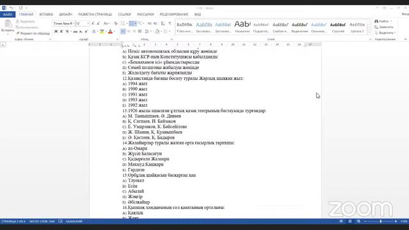The width and height of the screenshot is (409, 230).
Task: Click the word count (ЧИСЛО СЛОВ) indicator
Action: pos(42,222)
